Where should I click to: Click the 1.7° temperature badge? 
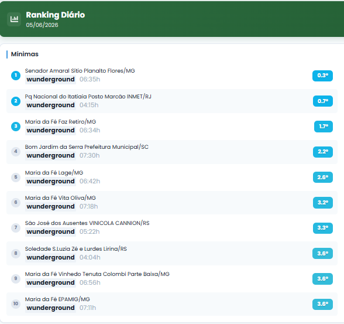pyautogui.click(x=324, y=127)
